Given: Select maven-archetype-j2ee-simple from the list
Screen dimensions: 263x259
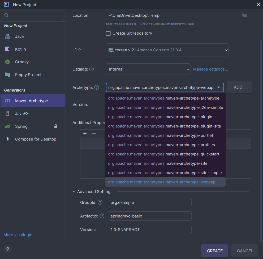Looking at the screenshot, I should pyautogui.click(x=165, y=108).
